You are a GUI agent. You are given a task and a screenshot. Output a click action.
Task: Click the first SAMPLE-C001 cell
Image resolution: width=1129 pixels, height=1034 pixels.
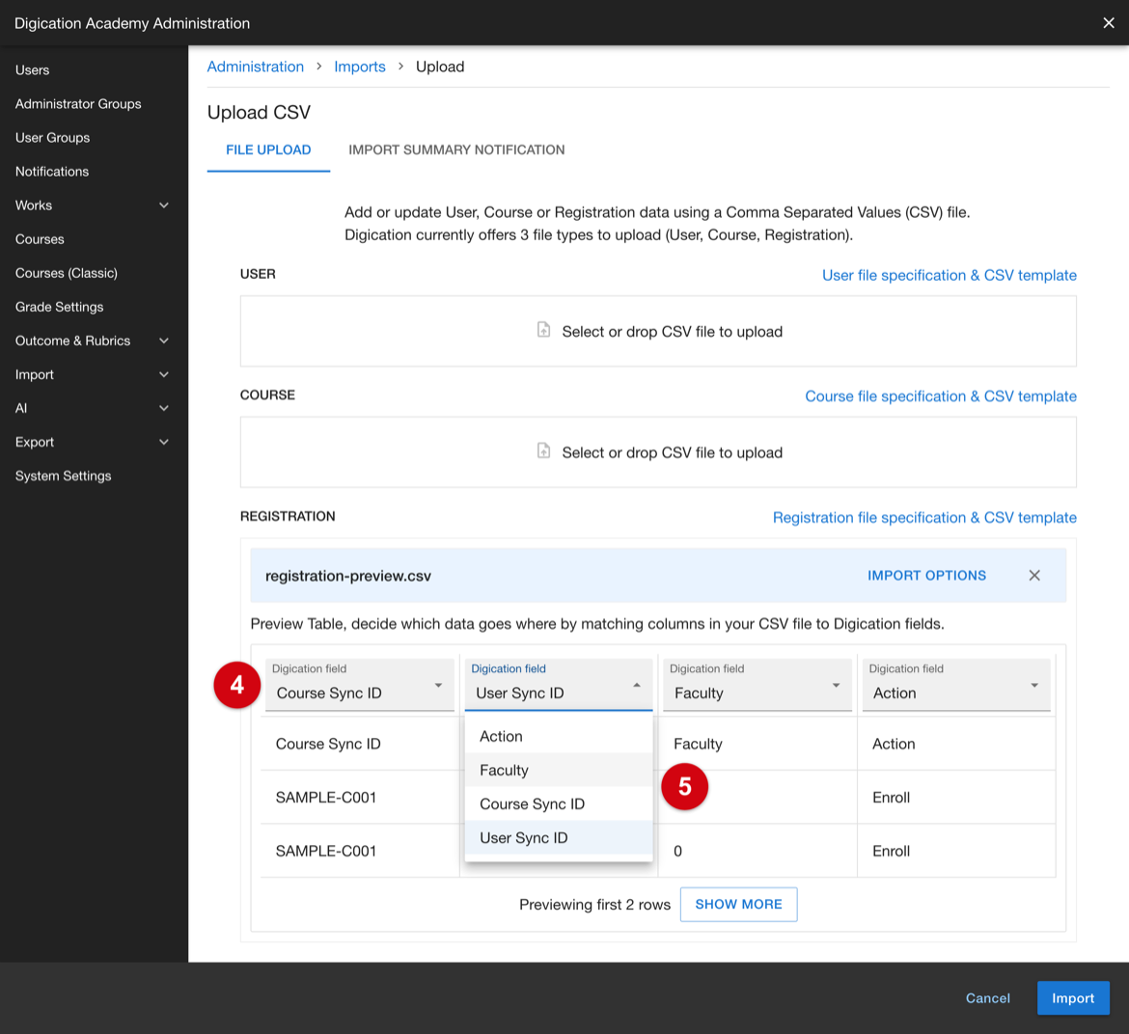tap(360, 797)
